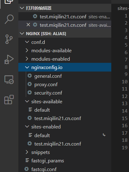Click the symlink arrow icon on sites-enabled default
Viewport: 129px width, 172px height.
[x=104, y=135]
